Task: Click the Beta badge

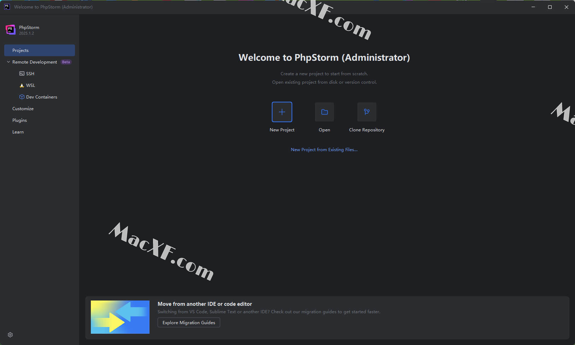Action: click(x=66, y=62)
